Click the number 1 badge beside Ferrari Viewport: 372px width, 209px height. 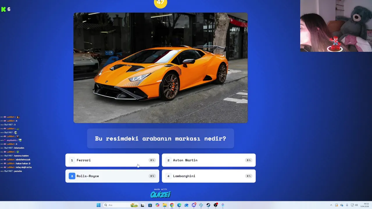click(72, 160)
